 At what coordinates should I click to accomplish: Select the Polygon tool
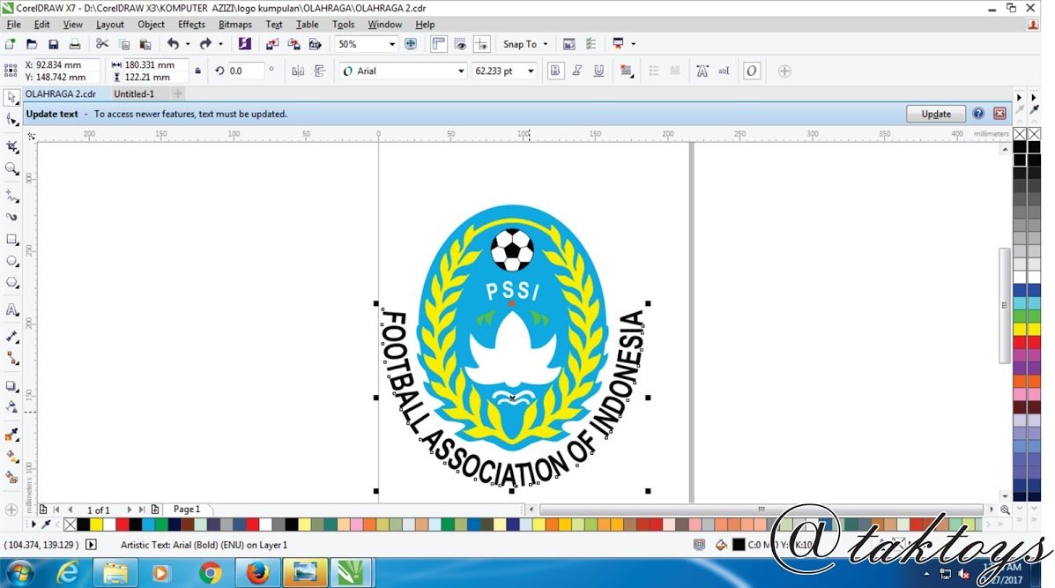pyautogui.click(x=11, y=283)
